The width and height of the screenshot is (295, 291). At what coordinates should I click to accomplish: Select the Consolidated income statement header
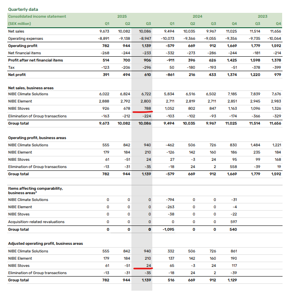37,16
